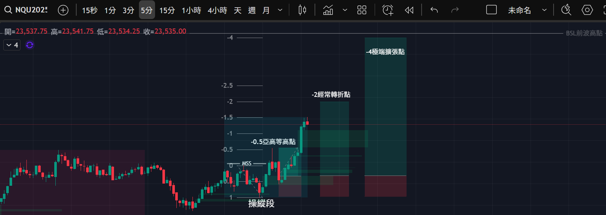Expand the time interval dropdown arrow
Viewport: 606px width, 215px height.
coord(280,10)
